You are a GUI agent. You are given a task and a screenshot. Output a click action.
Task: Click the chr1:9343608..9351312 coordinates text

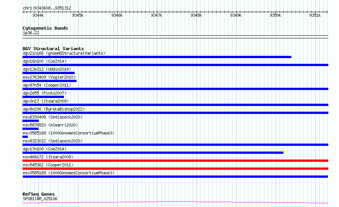tap(47, 8)
